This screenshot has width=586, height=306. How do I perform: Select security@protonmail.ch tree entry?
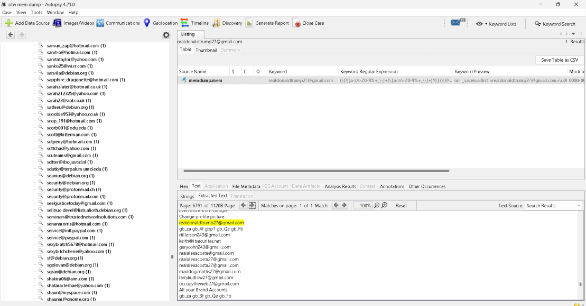(74, 189)
